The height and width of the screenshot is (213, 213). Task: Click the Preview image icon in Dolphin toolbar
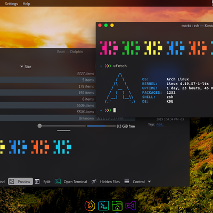(x=12, y=182)
